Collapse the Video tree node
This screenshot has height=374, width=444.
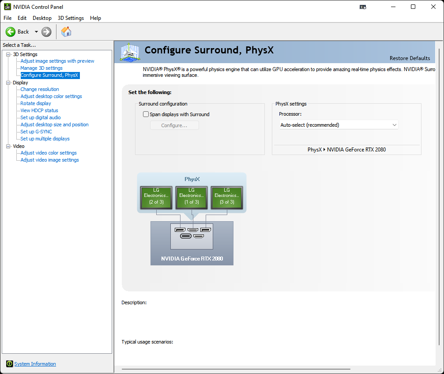coord(8,146)
